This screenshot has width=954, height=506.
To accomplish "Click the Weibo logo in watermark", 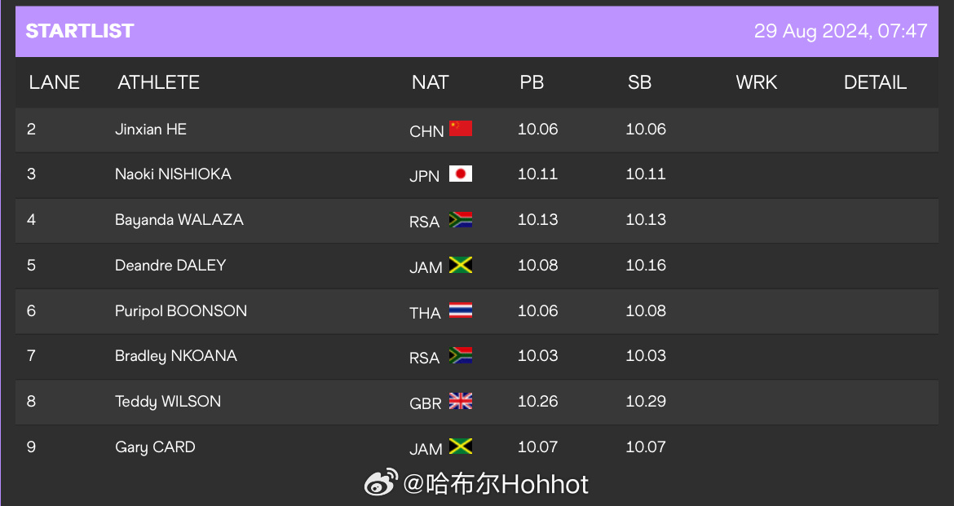I will [x=381, y=482].
